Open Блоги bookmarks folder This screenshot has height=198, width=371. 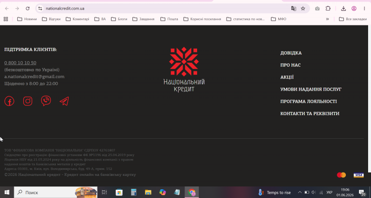(x=119, y=19)
